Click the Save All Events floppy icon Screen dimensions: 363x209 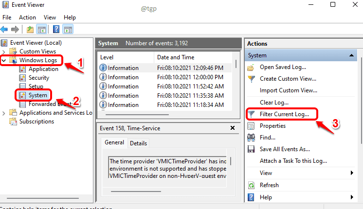point(251,149)
